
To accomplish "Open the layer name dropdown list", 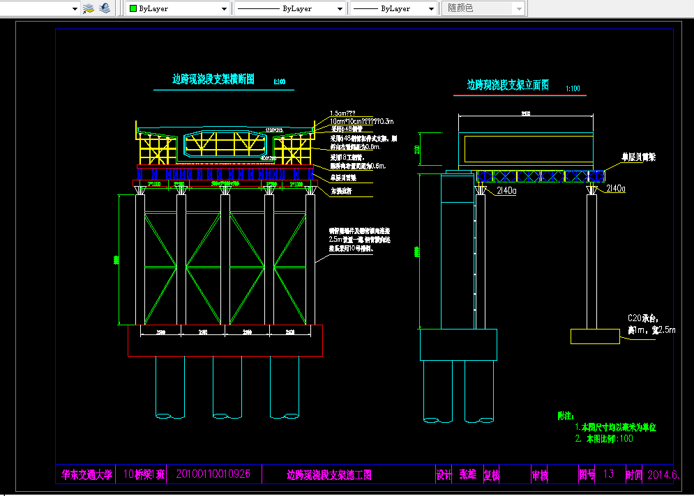I will click(x=75, y=8).
